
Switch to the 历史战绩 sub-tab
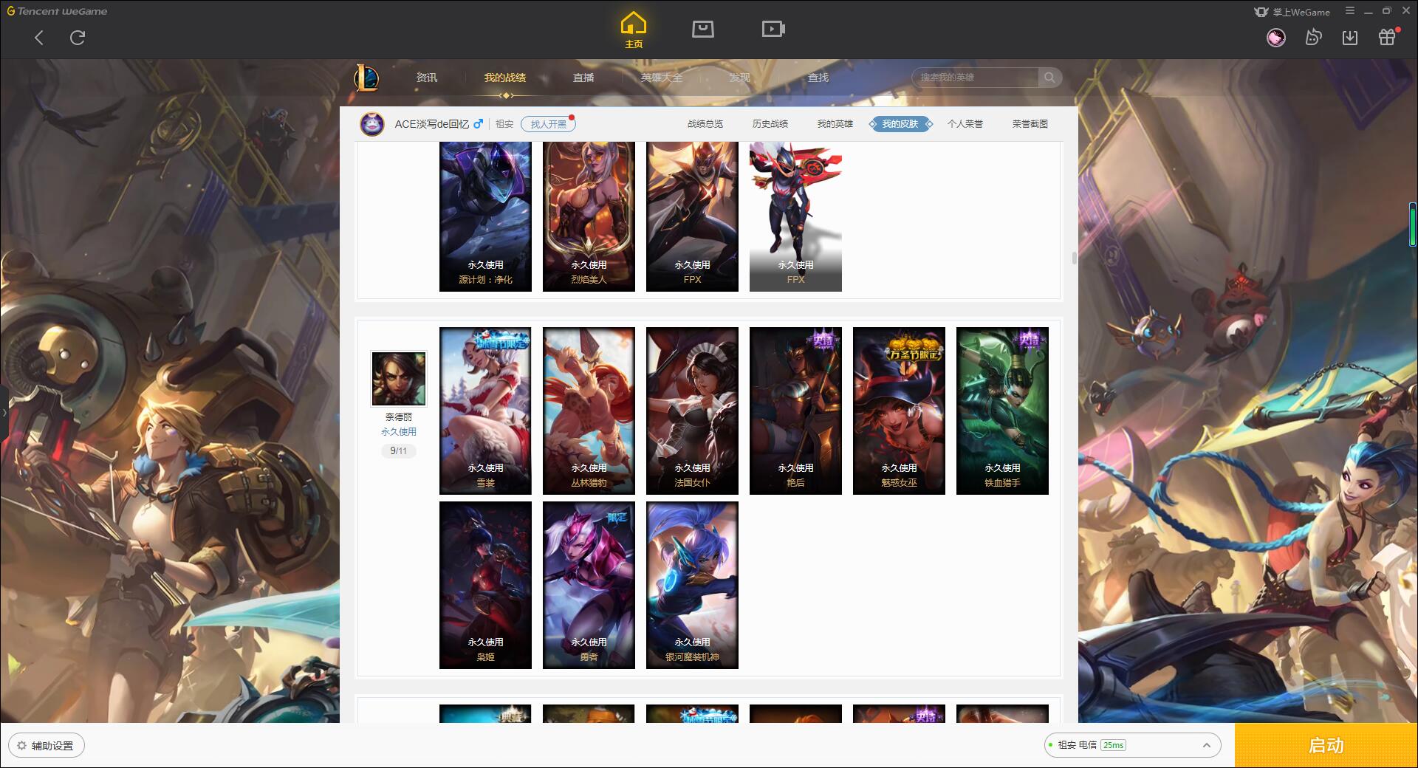(x=770, y=124)
